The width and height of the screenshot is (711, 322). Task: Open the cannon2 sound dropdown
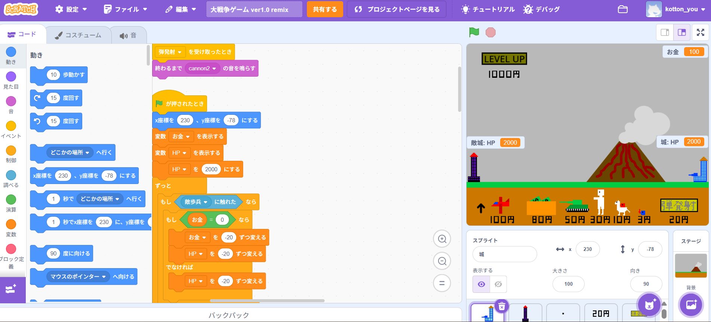tap(202, 68)
